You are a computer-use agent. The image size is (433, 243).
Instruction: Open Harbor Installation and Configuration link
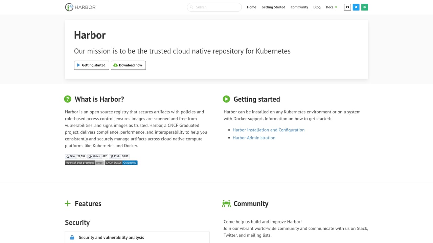pos(268,130)
